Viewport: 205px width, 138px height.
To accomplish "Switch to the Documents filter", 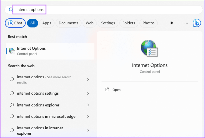I will [68, 23].
